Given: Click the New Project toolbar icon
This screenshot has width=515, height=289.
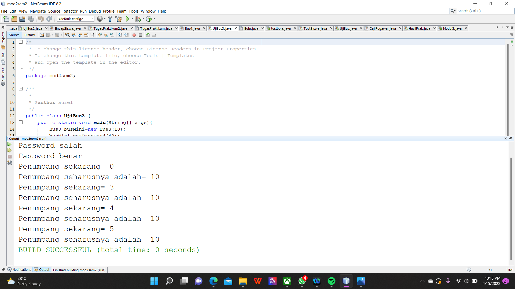Looking at the screenshot, I should (14, 19).
